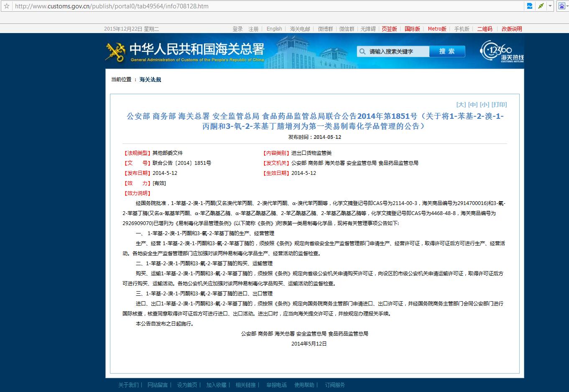Set font size to medium [中]
Image resolution: width=569 pixels, height=392 pixels.
(473, 105)
